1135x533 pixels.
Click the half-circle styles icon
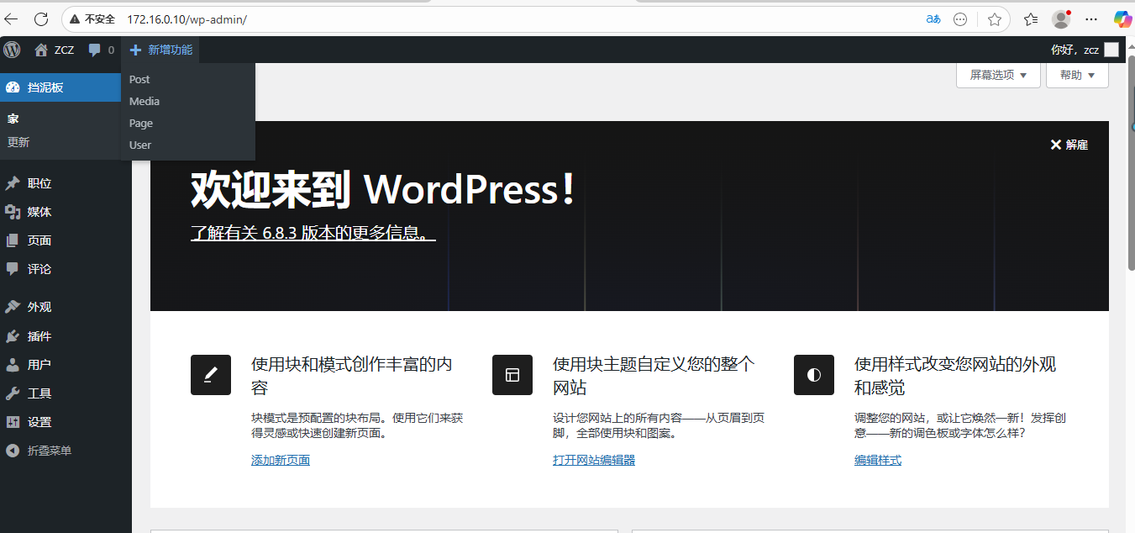814,375
